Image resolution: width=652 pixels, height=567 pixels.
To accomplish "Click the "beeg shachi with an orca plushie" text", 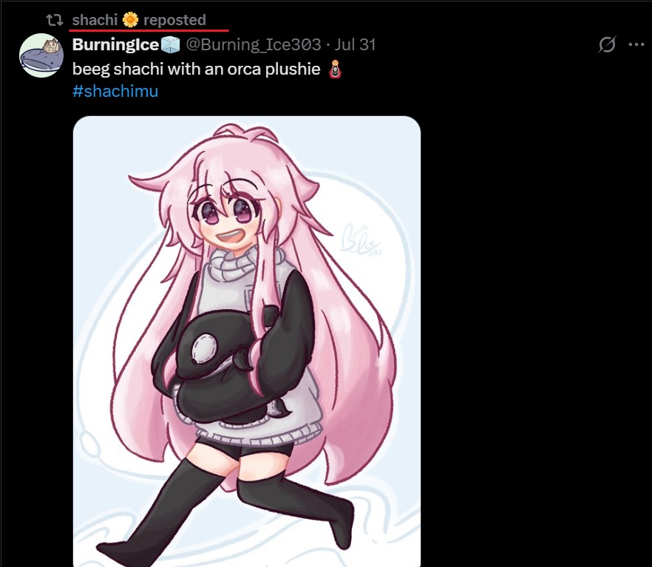I will pyautogui.click(x=197, y=69).
